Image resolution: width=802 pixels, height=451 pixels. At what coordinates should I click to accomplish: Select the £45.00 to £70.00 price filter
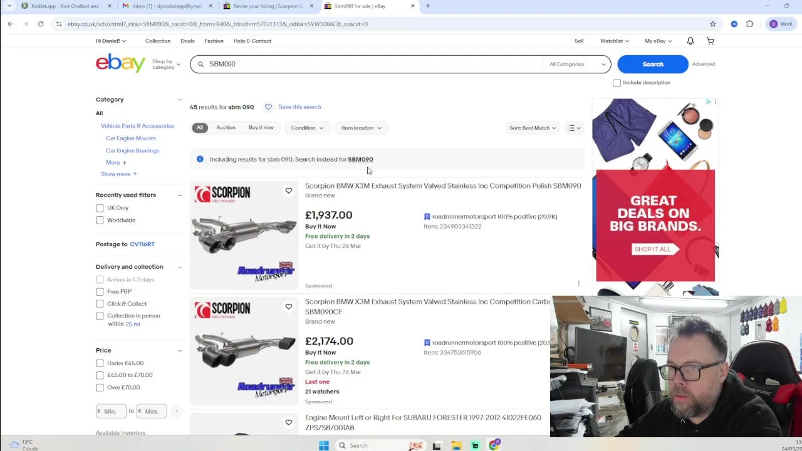(x=100, y=375)
